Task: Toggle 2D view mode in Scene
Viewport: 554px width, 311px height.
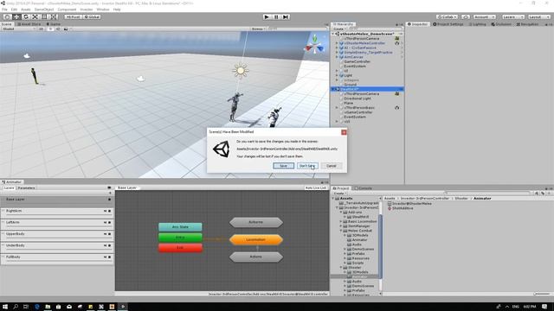Action: click(41, 29)
